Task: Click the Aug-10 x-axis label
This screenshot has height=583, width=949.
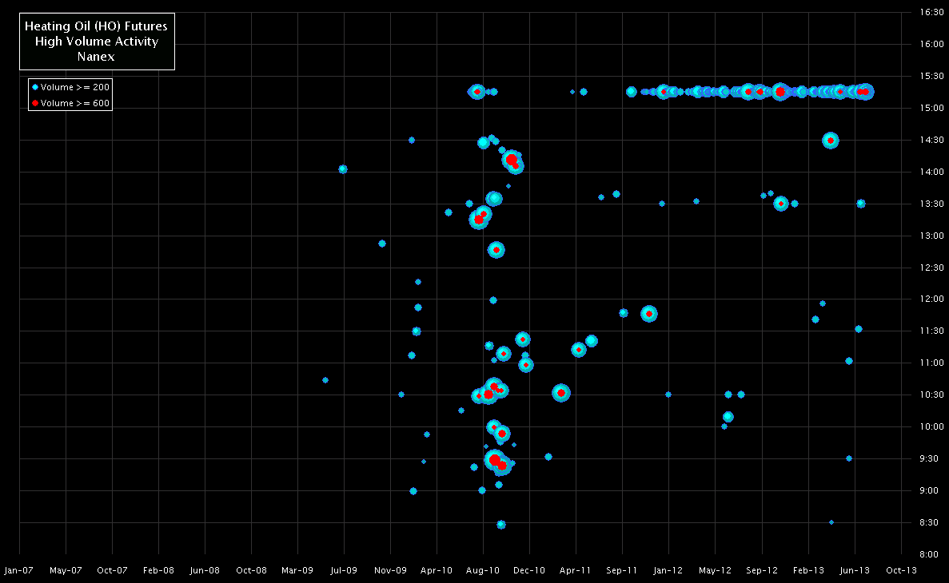Action: click(x=483, y=570)
